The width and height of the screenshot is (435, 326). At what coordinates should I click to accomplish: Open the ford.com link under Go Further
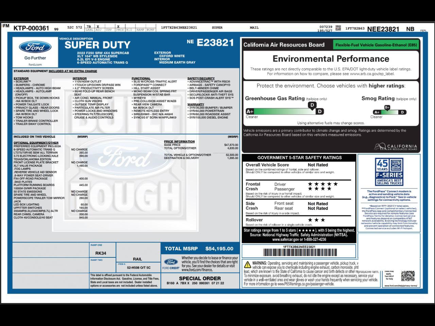(35, 65)
